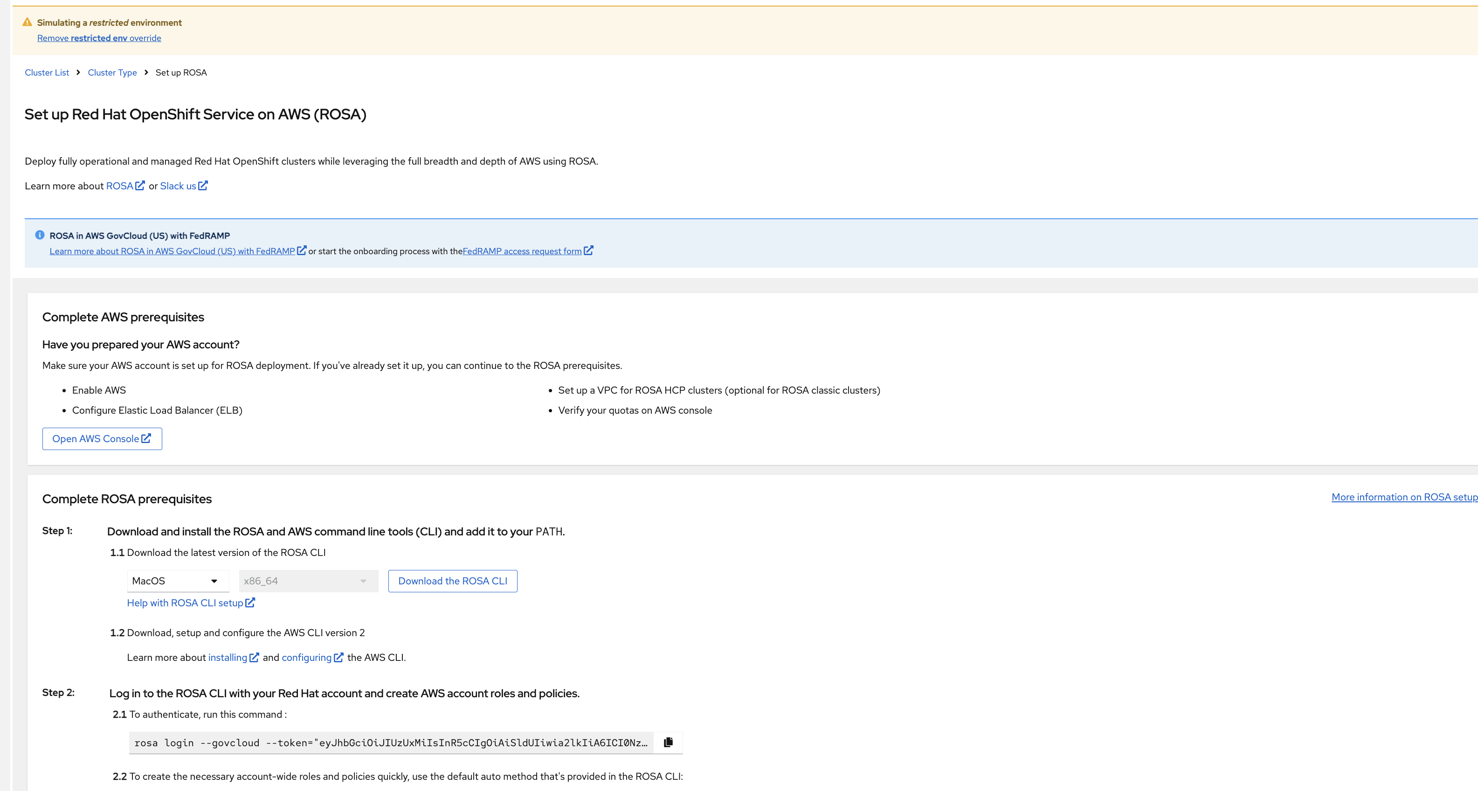Open Learn more about ROSA in GovCloud link
The height and width of the screenshot is (791, 1478).
pos(172,251)
